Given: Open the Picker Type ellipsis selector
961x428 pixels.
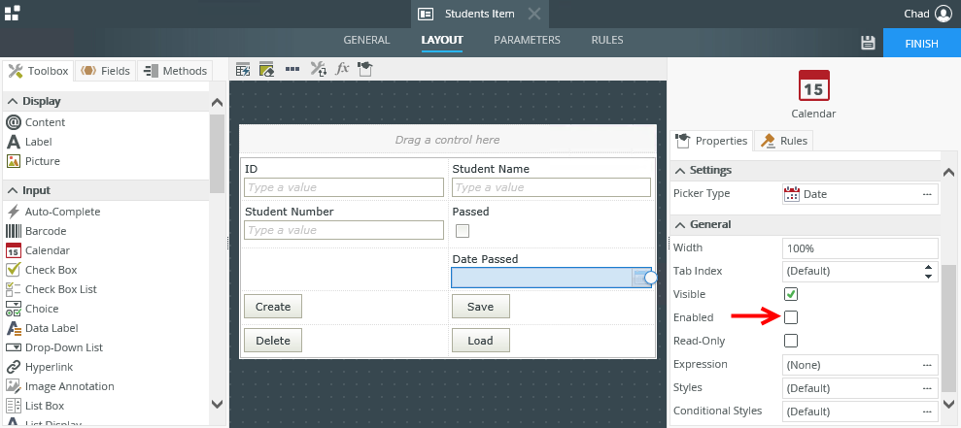Looking at the screenshot, I should coord(927,194).
